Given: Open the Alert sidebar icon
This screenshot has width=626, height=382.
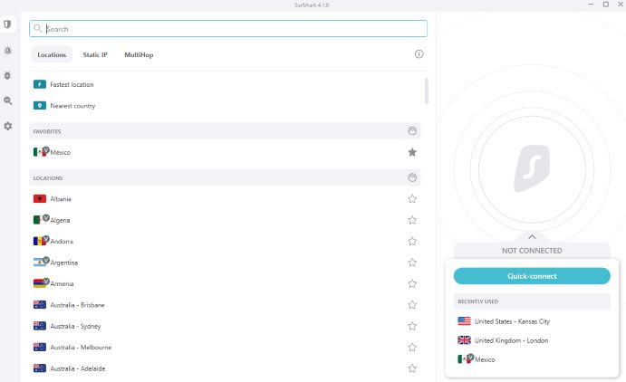Looking at the screenshot, I should (7, 51).
